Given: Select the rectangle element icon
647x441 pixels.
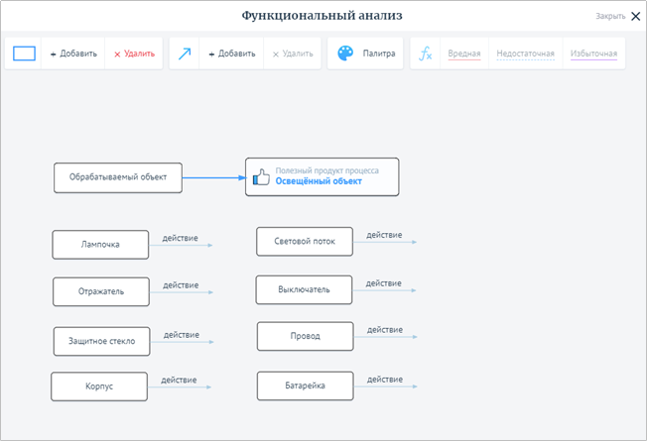Looking at the screenshot, I should (24, 54).
